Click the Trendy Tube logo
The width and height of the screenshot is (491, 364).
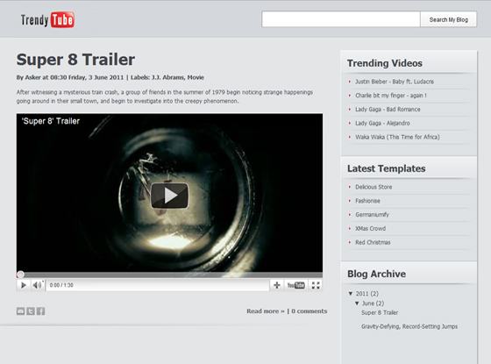pyautogui.click(x=47, y=20)
